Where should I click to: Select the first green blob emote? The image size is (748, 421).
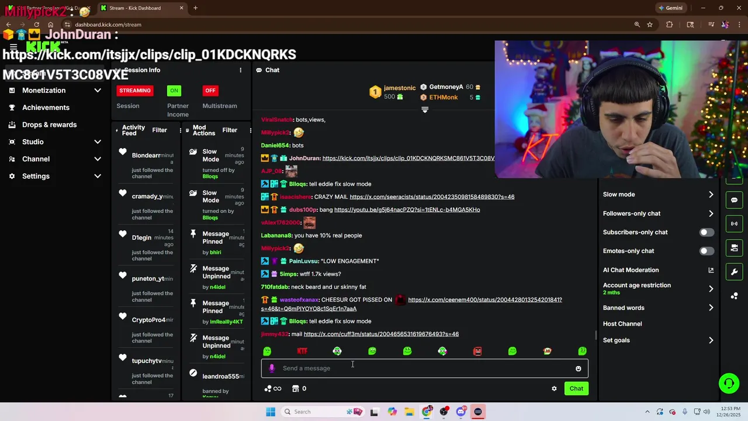point(267,351)
